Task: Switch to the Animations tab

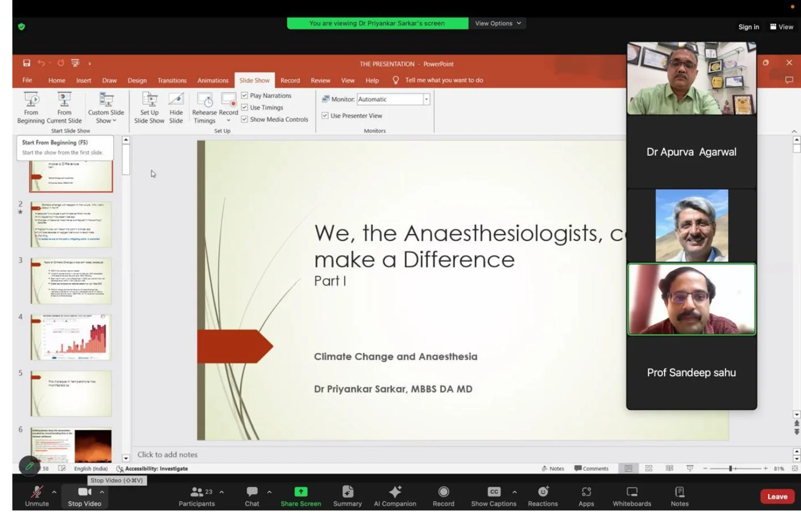Action: 213,80
